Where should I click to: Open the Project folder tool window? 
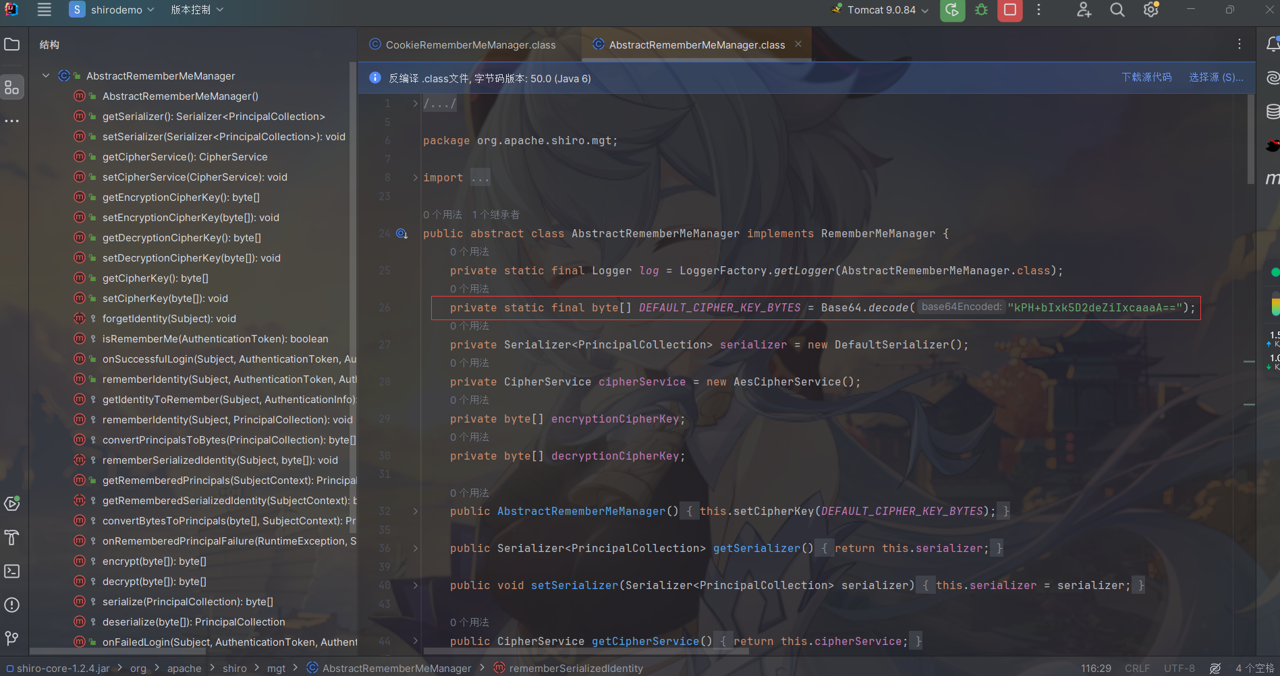[x=11, y=44]
